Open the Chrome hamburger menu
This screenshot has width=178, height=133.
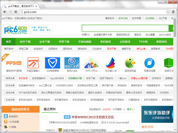(x=173, y=12)
